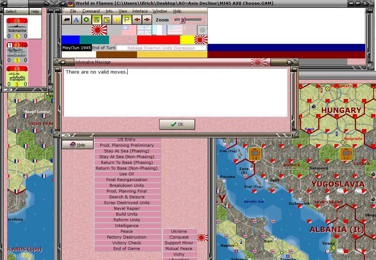Select the Final Reorganization phase
The height and width of the screenshot is (260, 376).
coord(127,180)
